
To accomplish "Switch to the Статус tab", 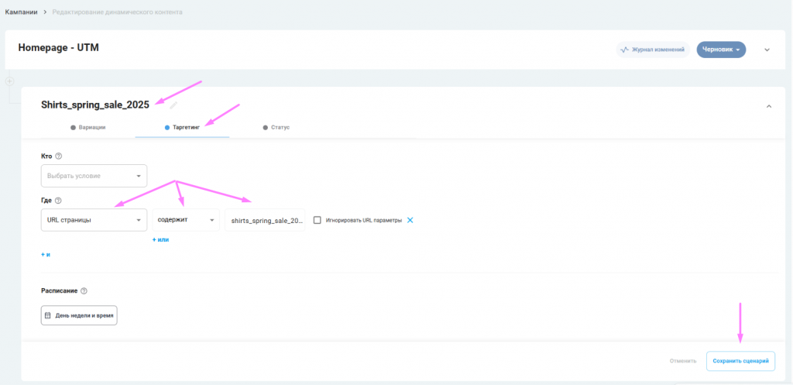I will coord(276,127).
